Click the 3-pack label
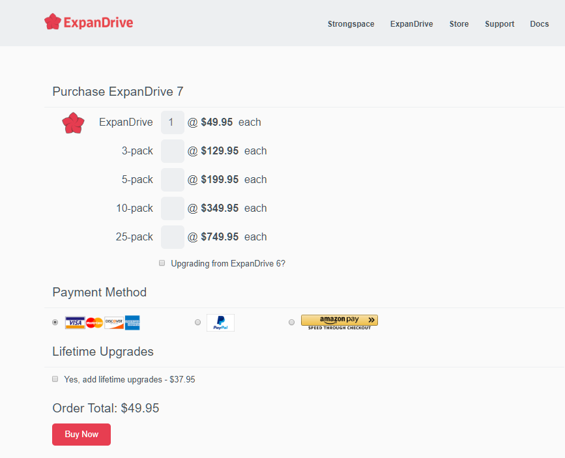This screenshot has height=458, width=565. point(138,150)
